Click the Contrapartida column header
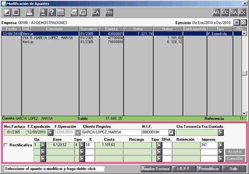Image resolution: width=249 pixels, height=174 pixels. (x=195, y=29)
